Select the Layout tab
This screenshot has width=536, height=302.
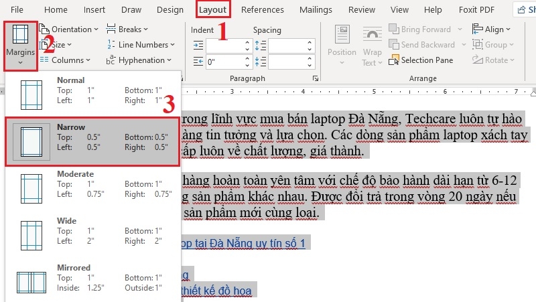212,9
